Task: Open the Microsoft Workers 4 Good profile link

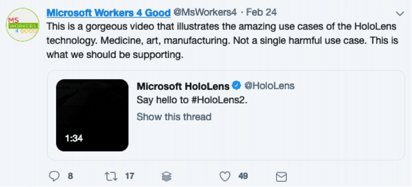Action: [109, 13]
